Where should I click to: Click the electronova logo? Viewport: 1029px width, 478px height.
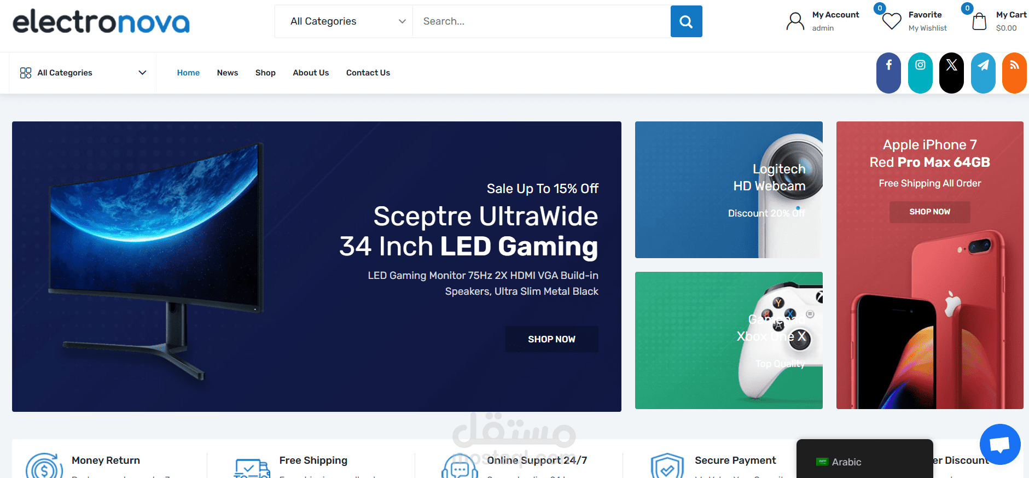tap(101, 22)
